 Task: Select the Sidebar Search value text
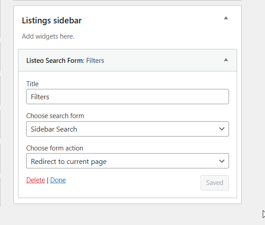click(54, 129)
